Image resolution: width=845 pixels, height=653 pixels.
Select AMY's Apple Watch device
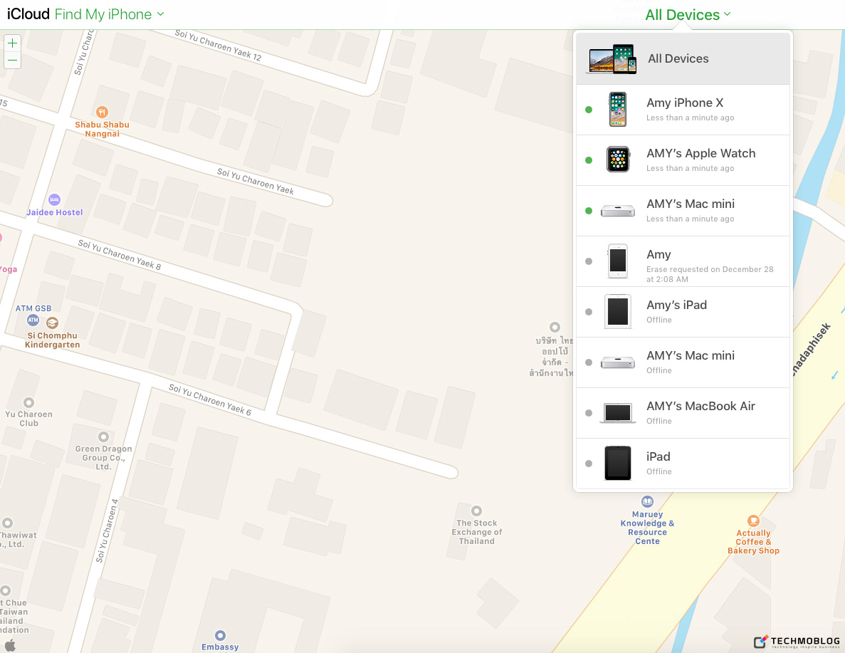coord(683,160)
